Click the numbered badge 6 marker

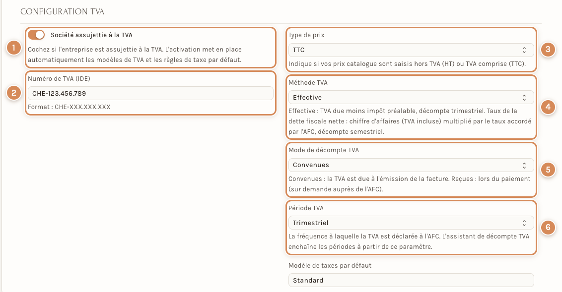point(548,227)
